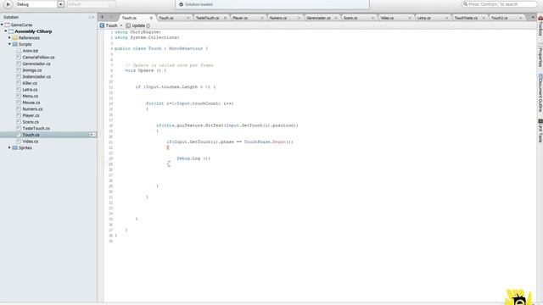Click the magnifier icon in search box
Screen dimensions: 543x305
(x=465, y=4)
